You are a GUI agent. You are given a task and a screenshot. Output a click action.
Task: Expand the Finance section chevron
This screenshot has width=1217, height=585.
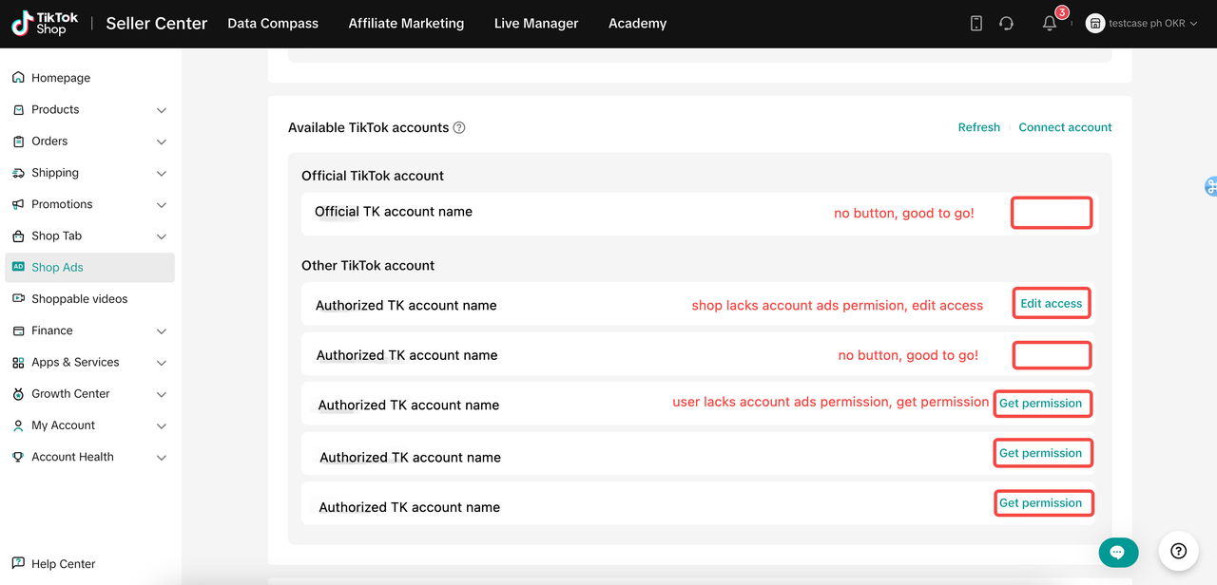(162, 331)
